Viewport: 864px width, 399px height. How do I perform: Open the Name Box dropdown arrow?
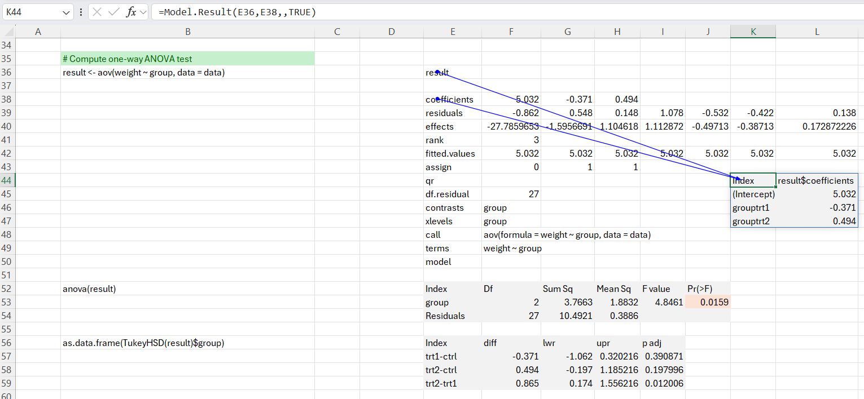pyautogui.click(x=67, y=12)
